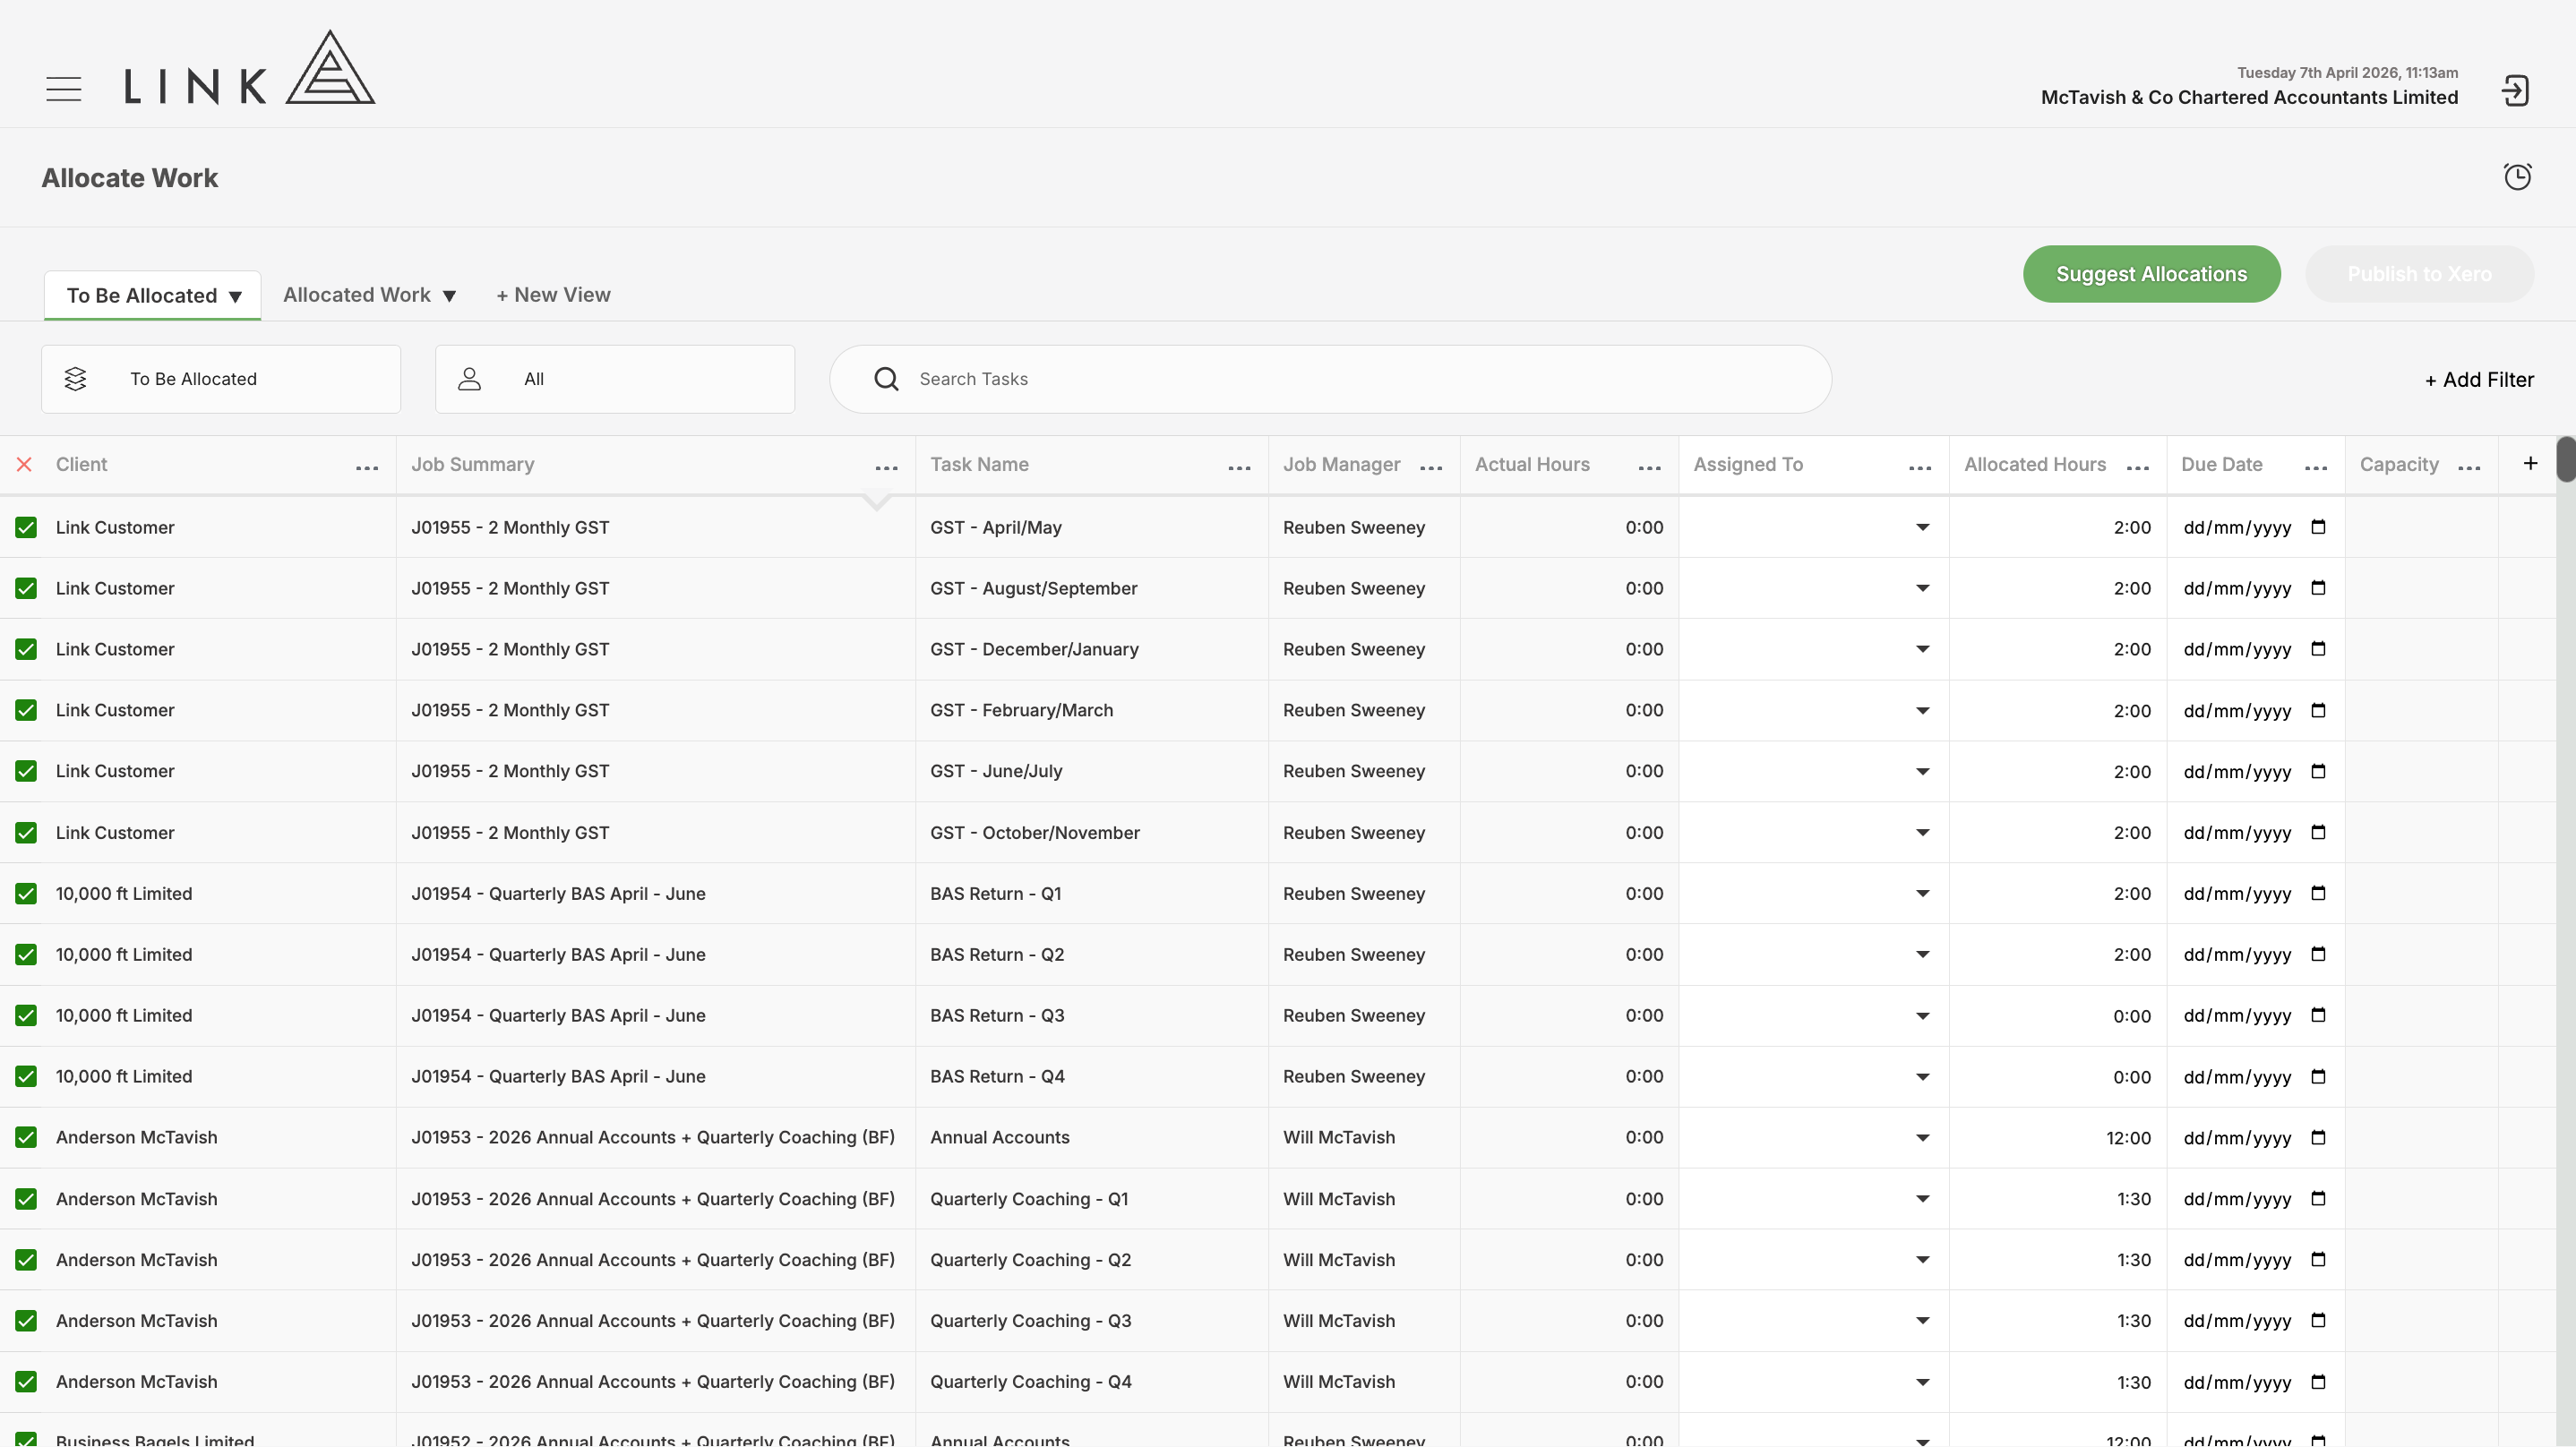Open Assigned To column options menu
The image size is (2576, 1447).
(x=1920, y=468)
